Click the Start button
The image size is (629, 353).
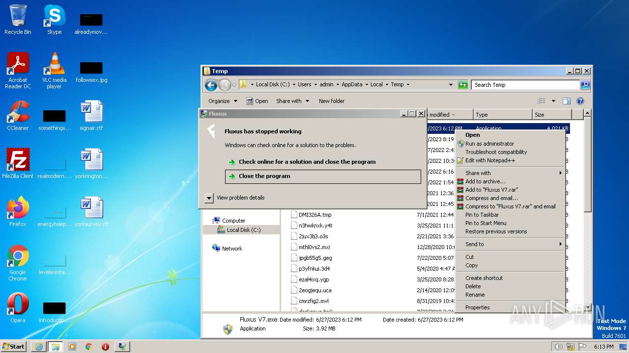14,347
